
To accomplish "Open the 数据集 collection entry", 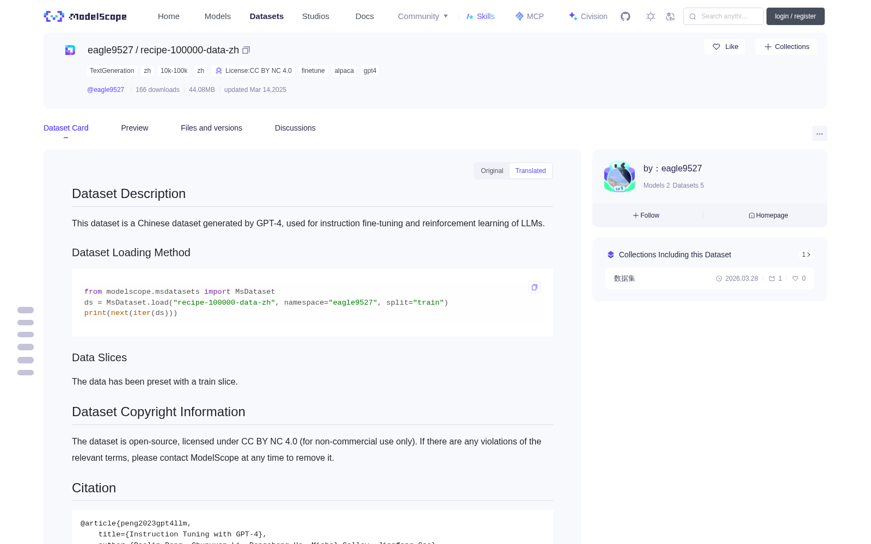I will click(x=710, y=279).
